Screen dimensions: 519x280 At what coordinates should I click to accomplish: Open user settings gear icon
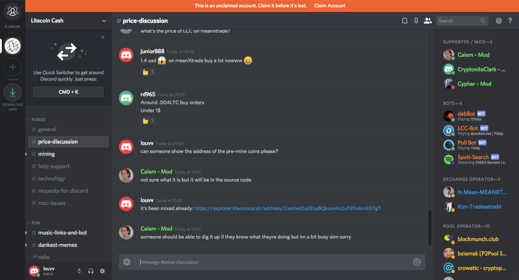(x=102, y=271)
